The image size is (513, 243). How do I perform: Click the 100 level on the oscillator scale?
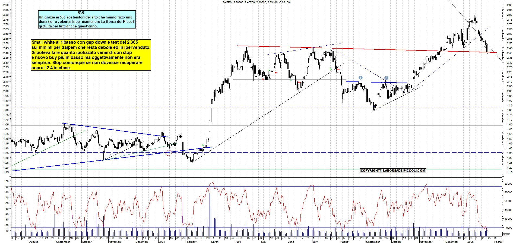(7, 181)
